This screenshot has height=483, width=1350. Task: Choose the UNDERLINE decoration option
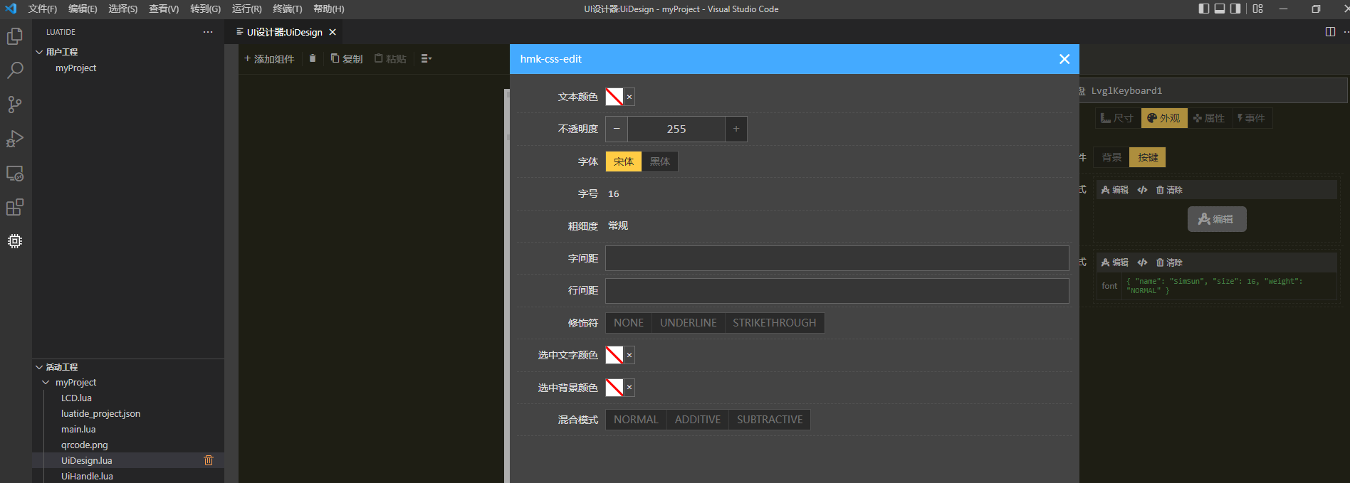pyautogui.click(x=688, y=323)
